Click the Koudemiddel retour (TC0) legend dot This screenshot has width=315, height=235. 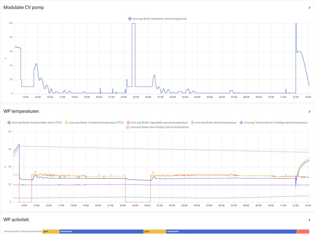click(x=9, y=122)
